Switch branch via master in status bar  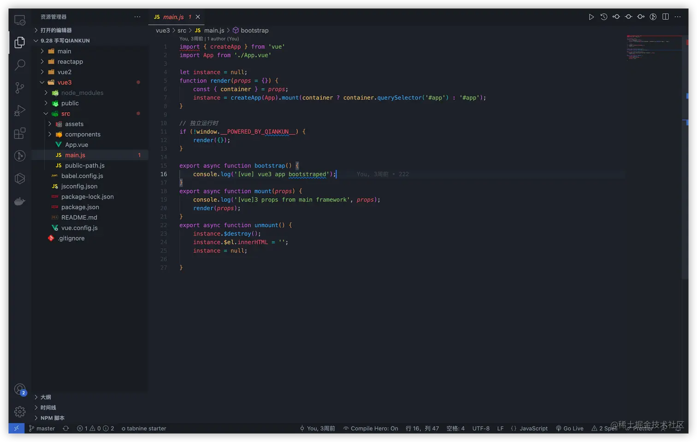click(42, 428)
